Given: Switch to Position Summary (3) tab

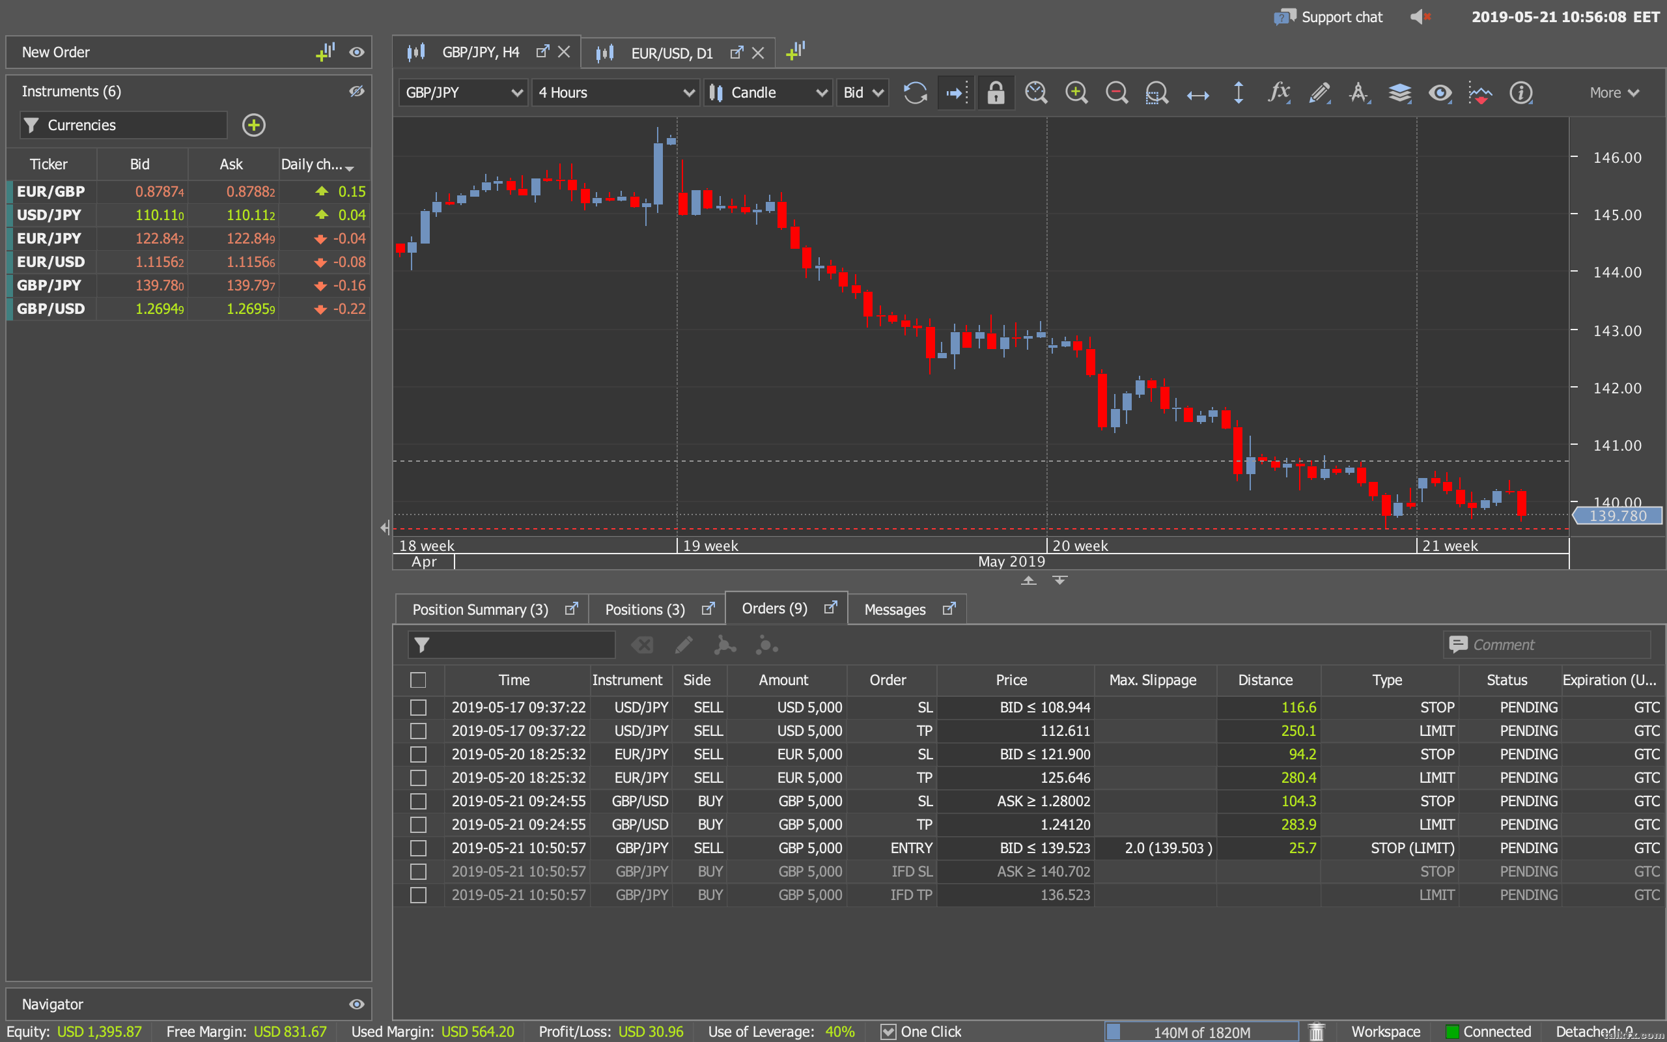Looking at the screenshot, I should point(492,609).
